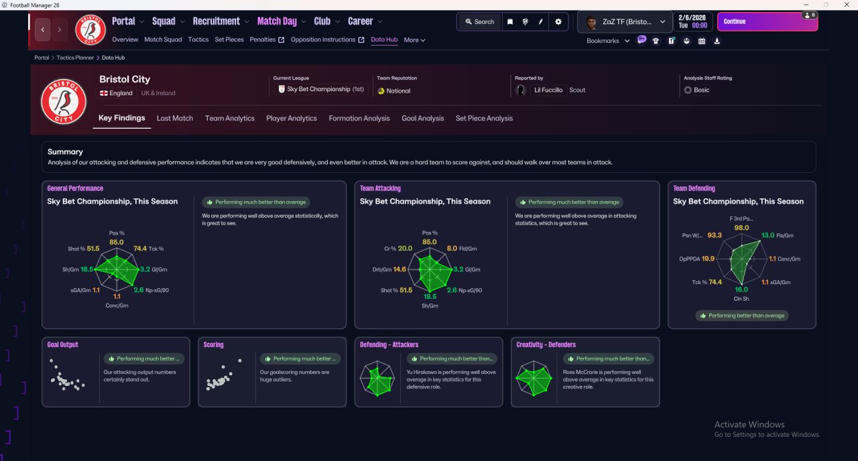Select the Key Findings tab
The image size is (858, 461).
tap(122, 118)
